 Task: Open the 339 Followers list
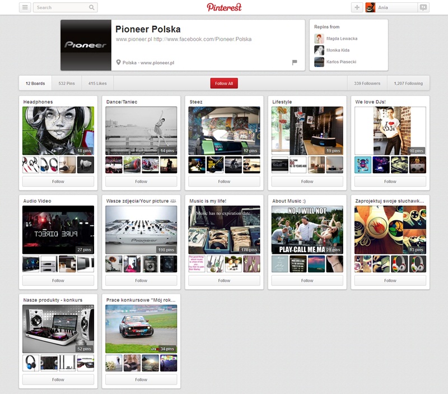[x=367, y=84]
